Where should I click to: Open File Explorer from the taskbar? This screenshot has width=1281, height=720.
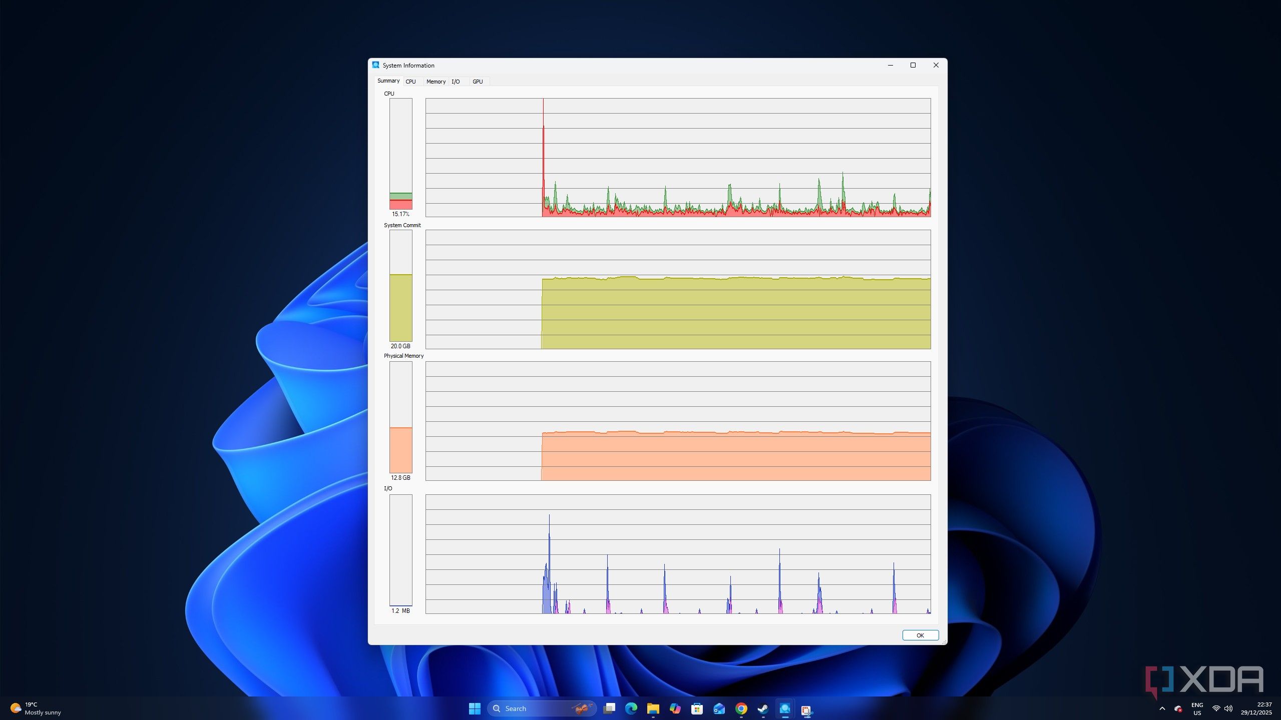[653, 708]
